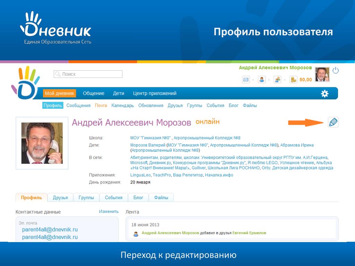This screenshot has height=266, width=355.
Task: Switch to the lower Профиль tab
Action: 32,197
